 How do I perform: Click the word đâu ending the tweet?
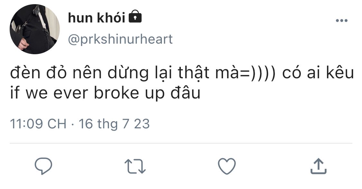[x=185, y=92]
